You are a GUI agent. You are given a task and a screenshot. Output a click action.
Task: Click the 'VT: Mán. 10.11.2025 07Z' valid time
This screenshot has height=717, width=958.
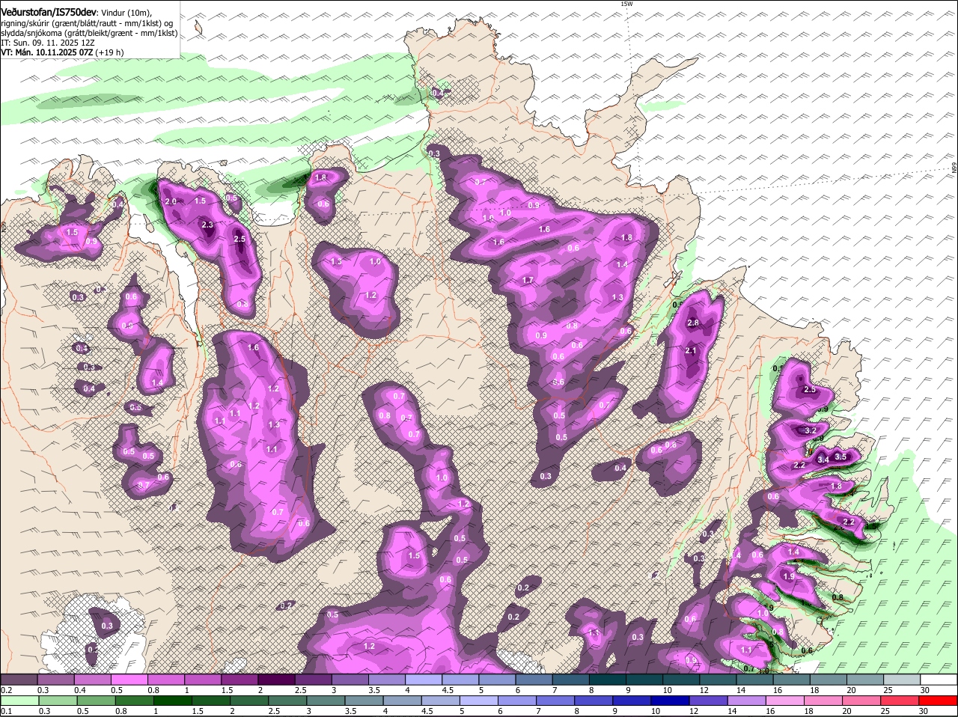(x=46, y=52)
